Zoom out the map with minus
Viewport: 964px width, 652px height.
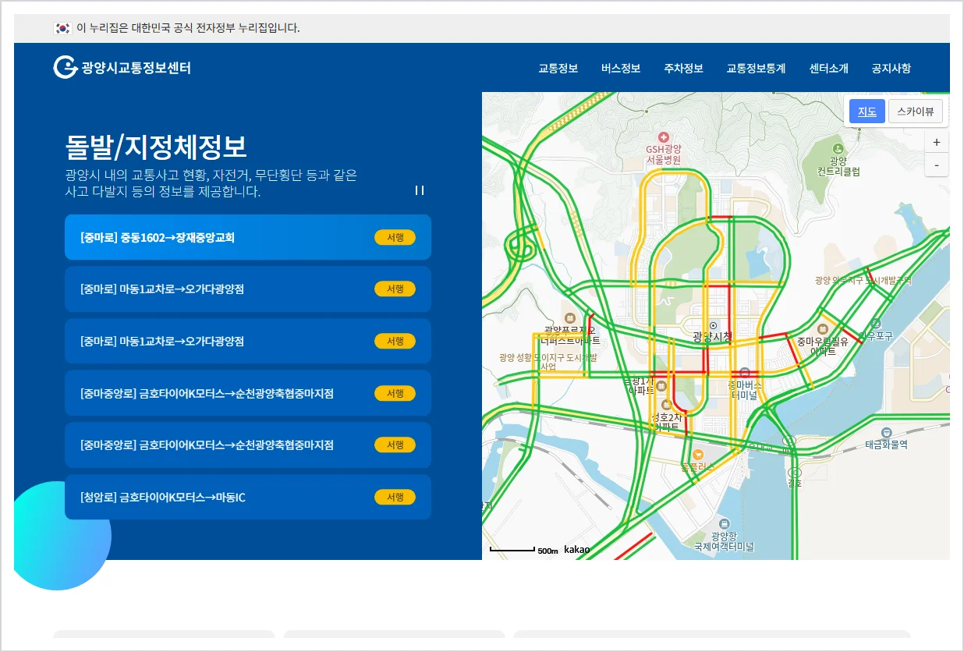coord(937,165)
